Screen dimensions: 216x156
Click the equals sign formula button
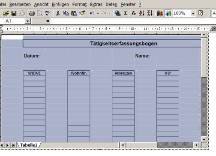[48, 21]
